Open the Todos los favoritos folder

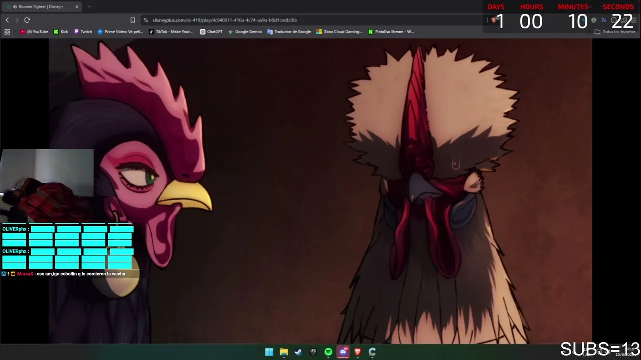tap(615, 32)
